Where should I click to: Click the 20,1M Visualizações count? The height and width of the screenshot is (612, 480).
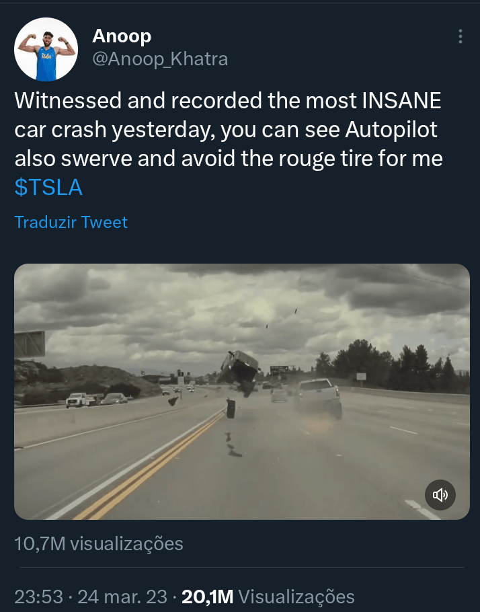click(268, 596)
